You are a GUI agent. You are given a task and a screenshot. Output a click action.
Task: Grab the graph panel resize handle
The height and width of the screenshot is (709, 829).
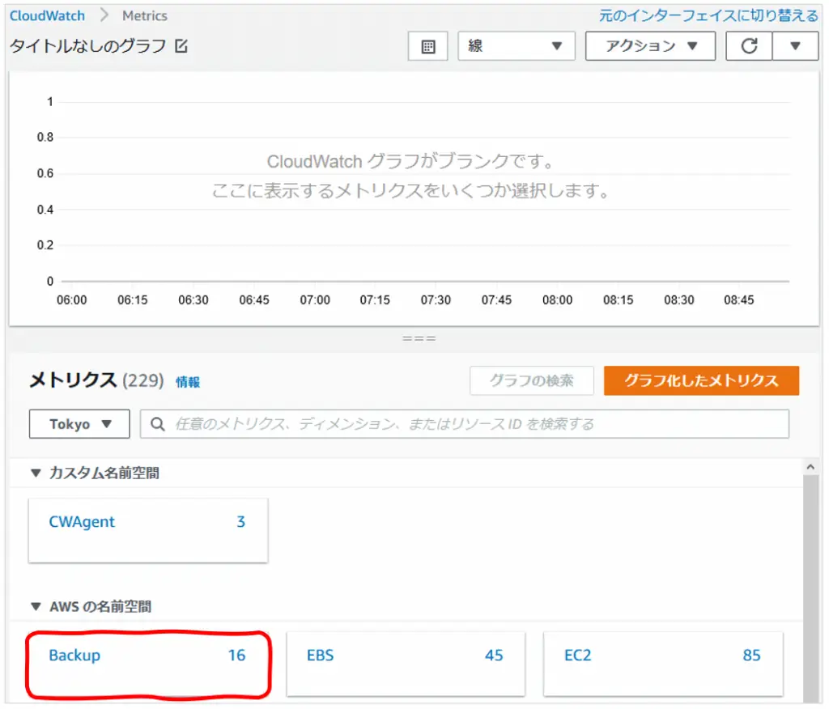pyautogui.click(x=419, y=338)
